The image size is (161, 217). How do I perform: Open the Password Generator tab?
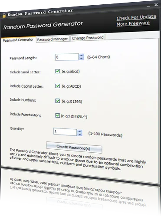click(x=18, y=40)
